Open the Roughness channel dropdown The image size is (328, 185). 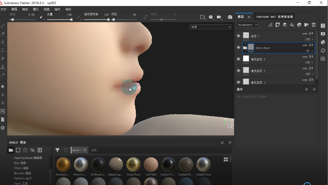click(248, 25)
